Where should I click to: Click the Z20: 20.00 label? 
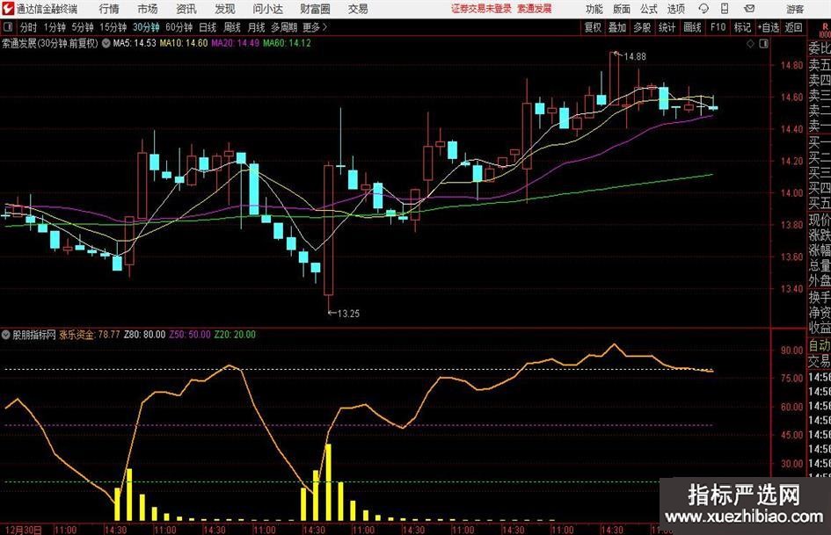point(235,335)
